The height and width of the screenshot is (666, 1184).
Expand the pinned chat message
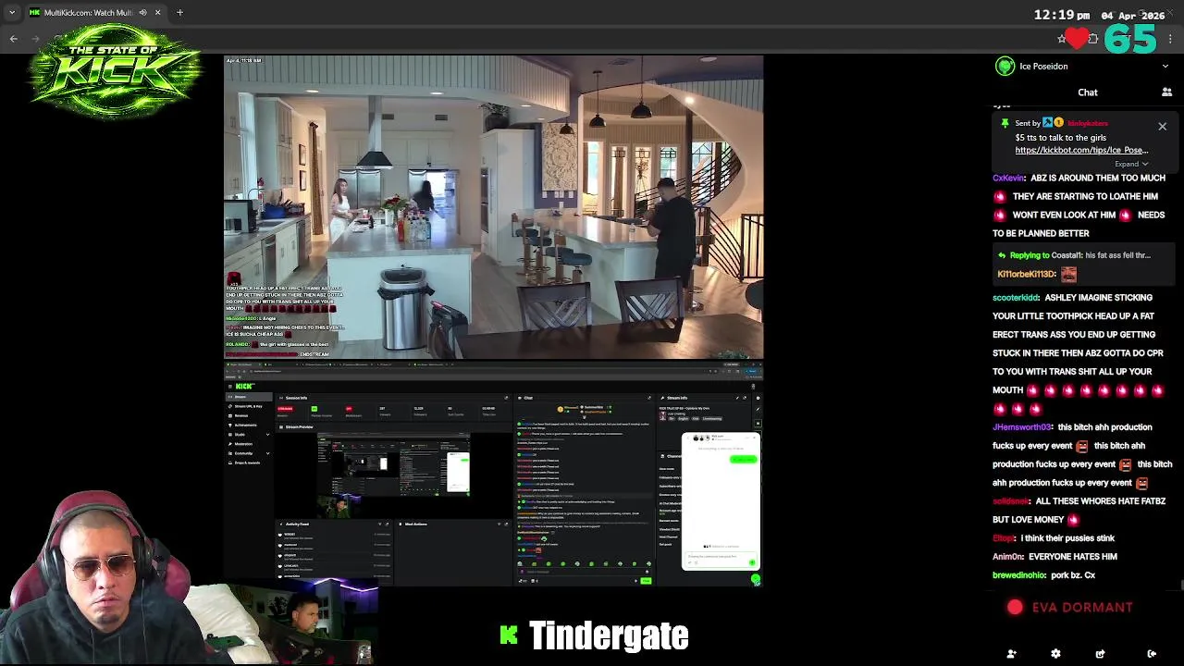tap(1131, 165)
